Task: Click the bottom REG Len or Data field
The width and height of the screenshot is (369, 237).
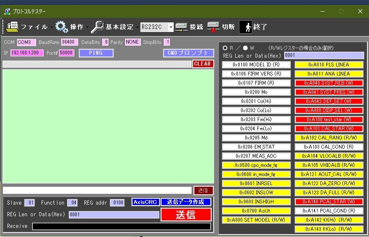Action: pyautogui.click(x=114, y=215)
